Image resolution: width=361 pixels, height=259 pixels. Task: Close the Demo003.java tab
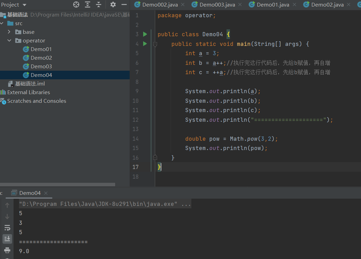point(240,4)
